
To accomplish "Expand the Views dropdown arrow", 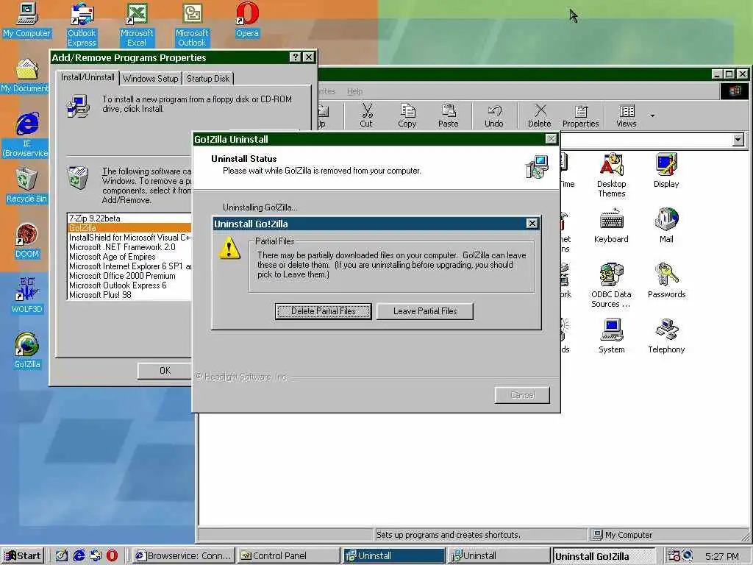I will (x=652, y=116).
